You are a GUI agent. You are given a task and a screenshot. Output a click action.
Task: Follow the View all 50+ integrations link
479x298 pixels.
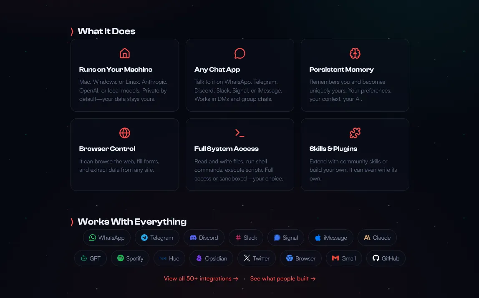click(x=201, y=278)
